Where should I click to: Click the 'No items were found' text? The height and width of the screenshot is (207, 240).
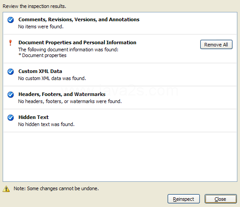click(41, 27)
